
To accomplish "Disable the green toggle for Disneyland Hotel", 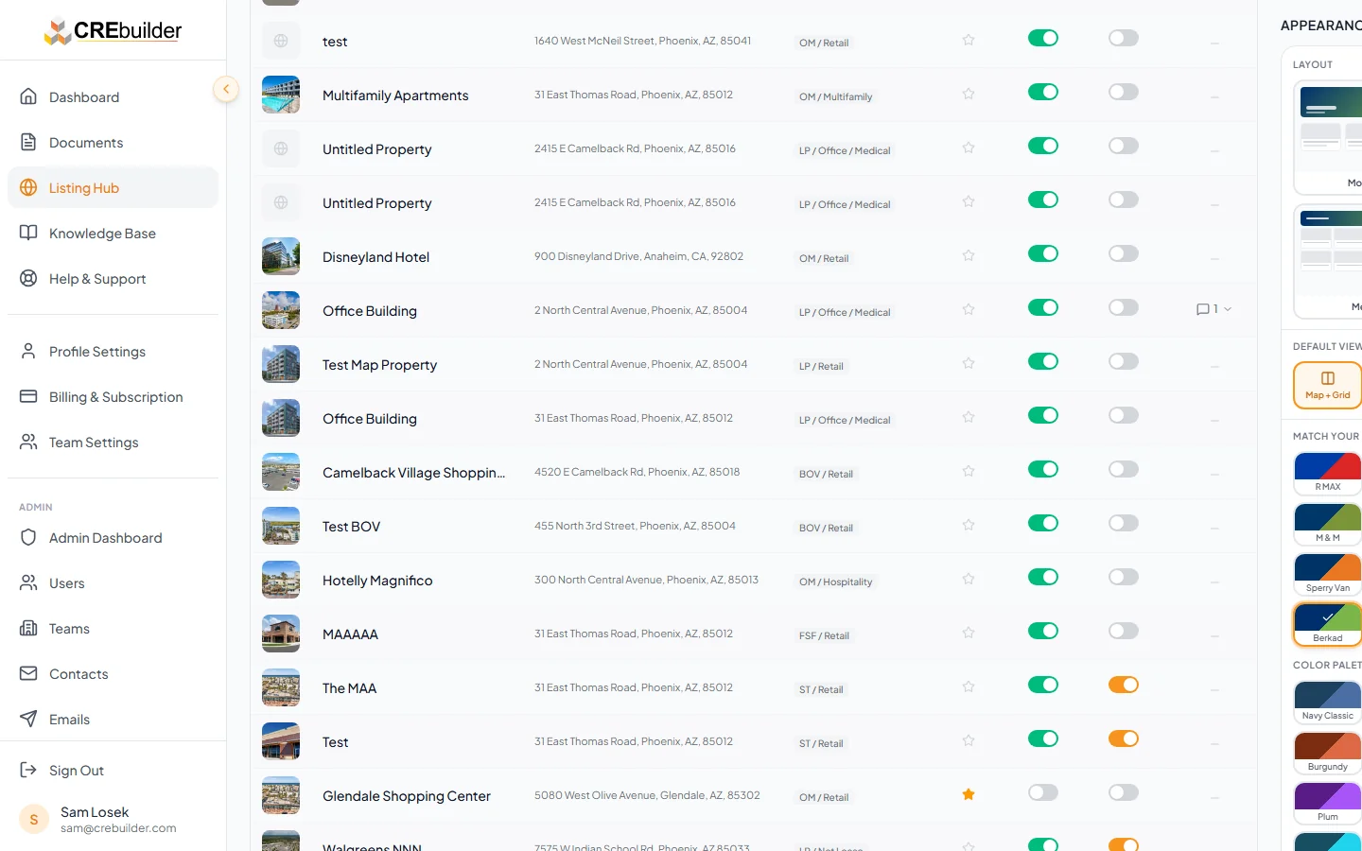I will tap(1042, 253).
